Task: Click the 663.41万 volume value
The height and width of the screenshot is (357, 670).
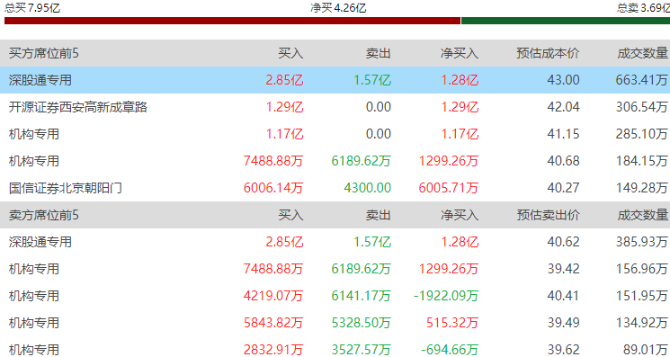Action: pyautogui.click(x=642, y=80)
